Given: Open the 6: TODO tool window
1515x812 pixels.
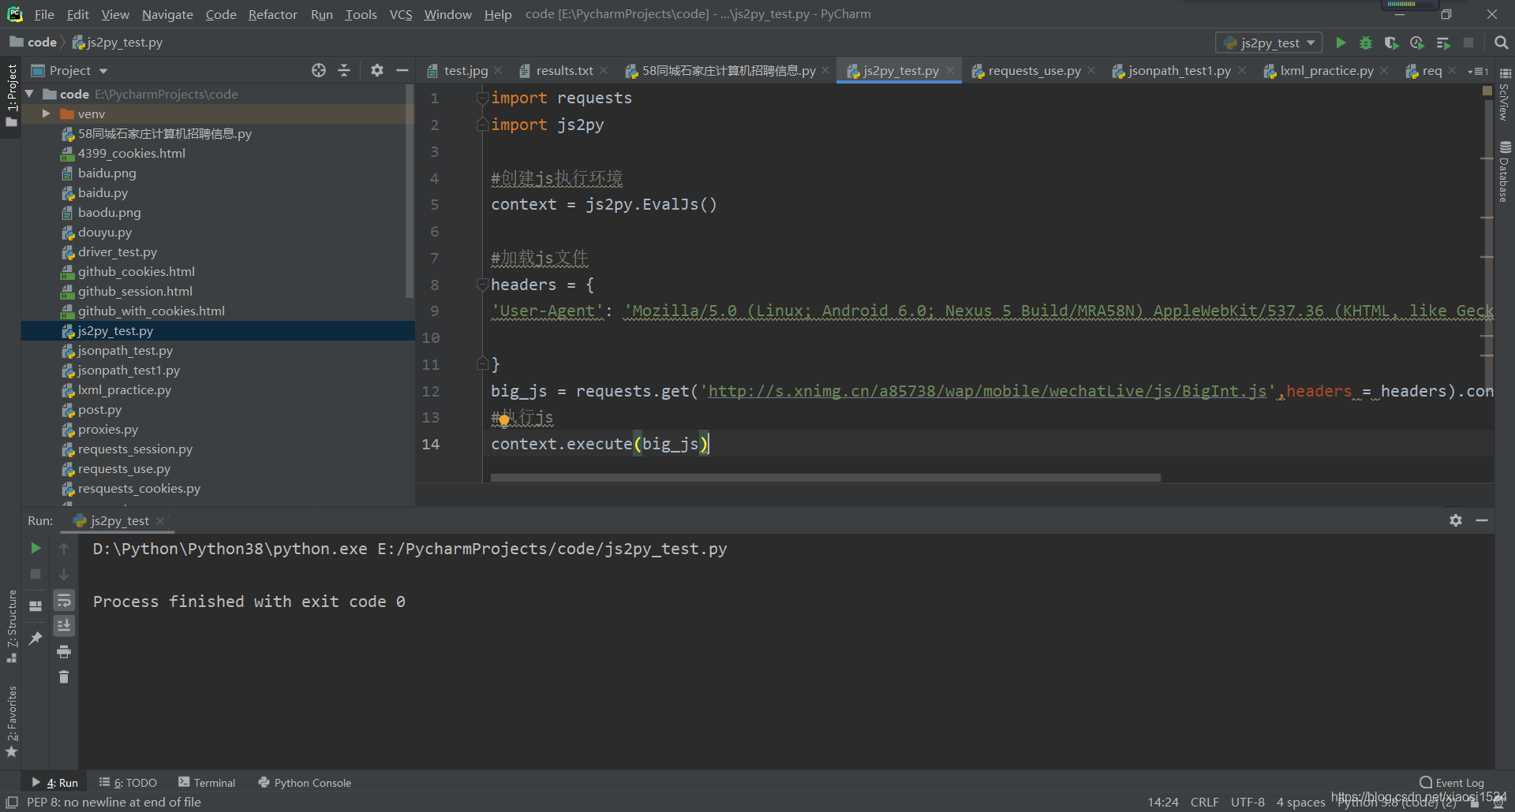Looking at the screenshot, I should (x=128, y=782).
